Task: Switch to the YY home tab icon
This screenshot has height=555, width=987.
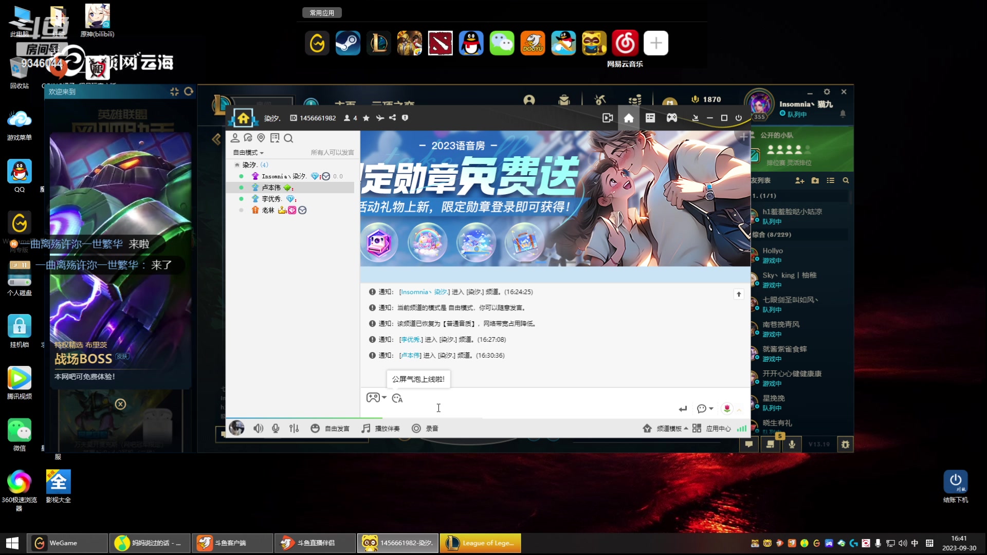Action: click(x=629, y=118)
